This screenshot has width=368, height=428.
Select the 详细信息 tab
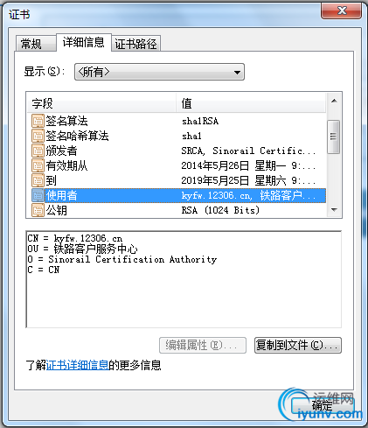[84, 42]
